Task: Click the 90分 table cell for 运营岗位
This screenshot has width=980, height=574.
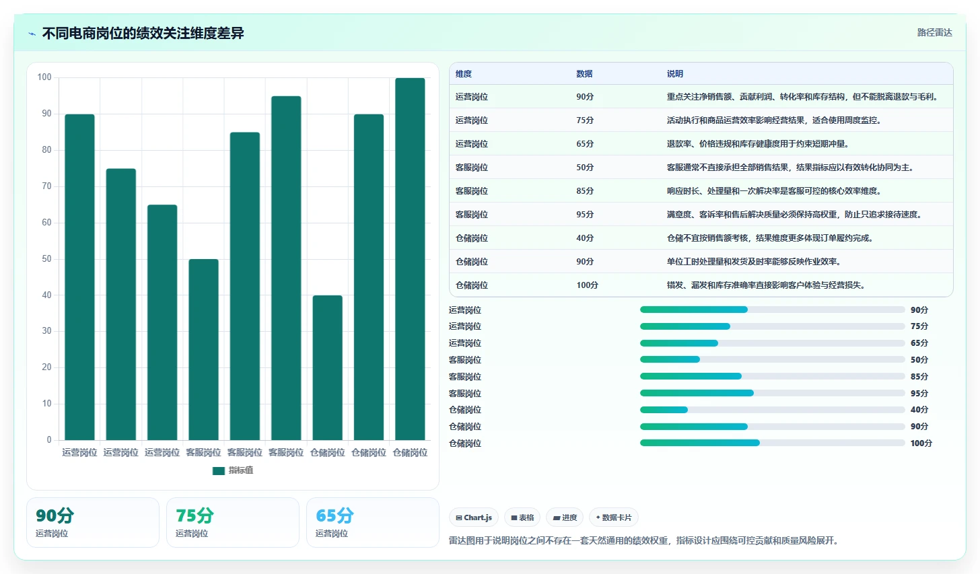Action: click(x=585, y=97)
